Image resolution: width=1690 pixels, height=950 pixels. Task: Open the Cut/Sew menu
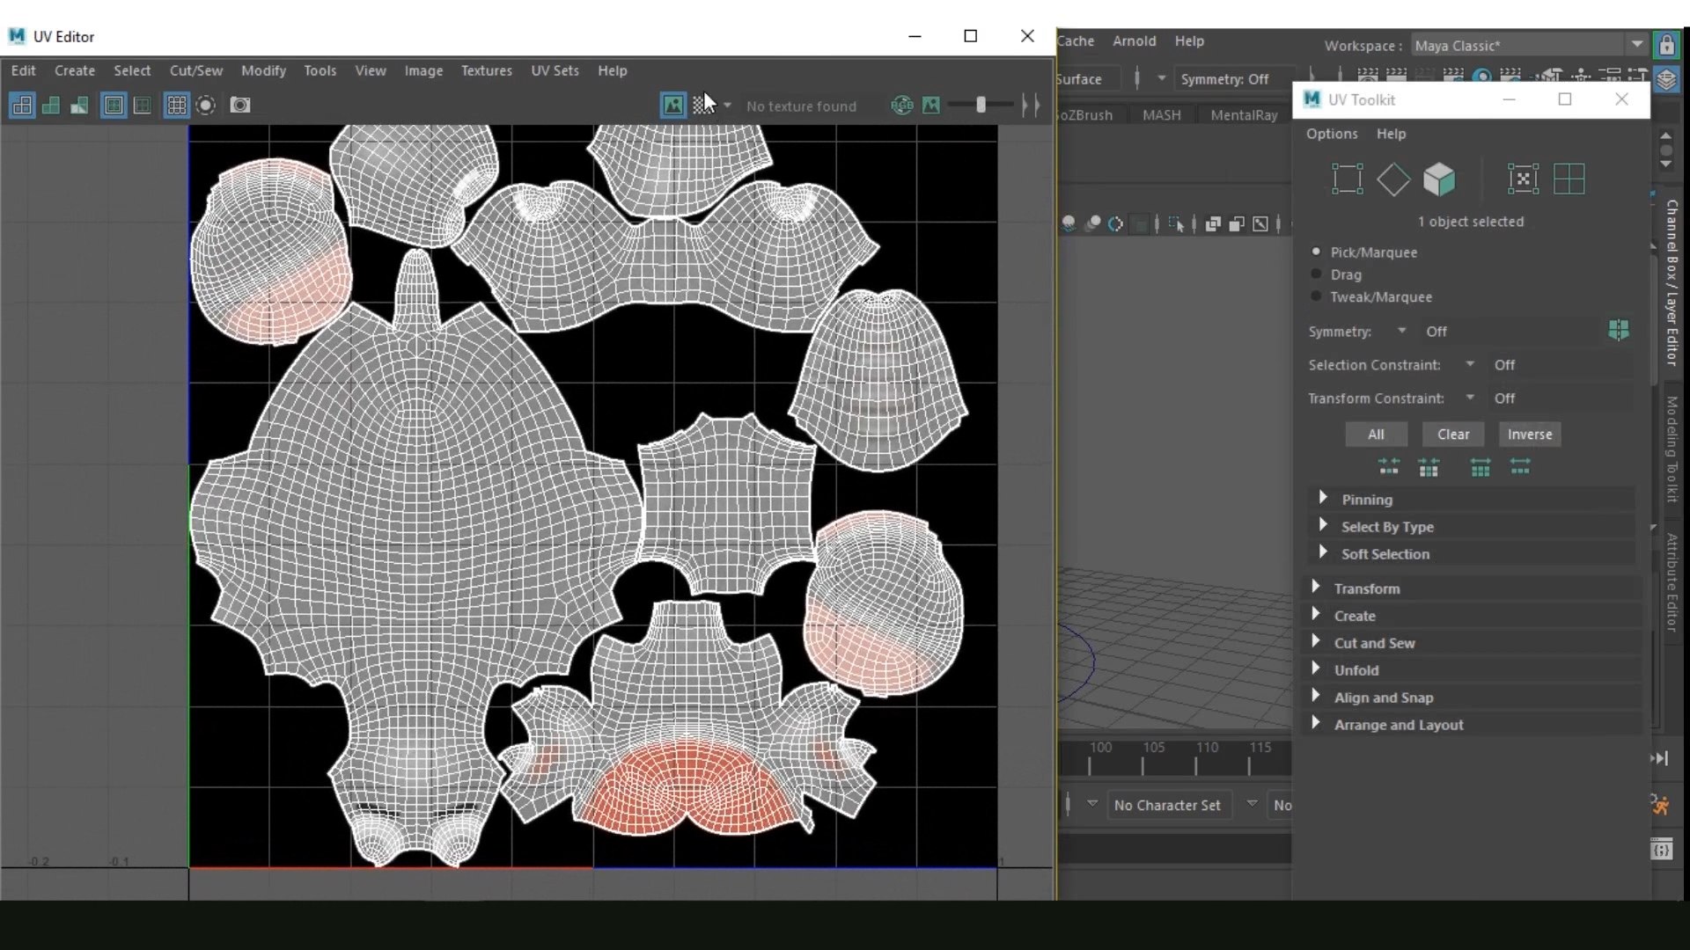(x=196, y=70)
